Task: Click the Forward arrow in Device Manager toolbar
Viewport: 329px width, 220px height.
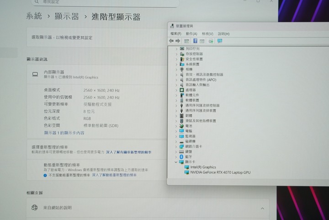Action: coord(178,41)
